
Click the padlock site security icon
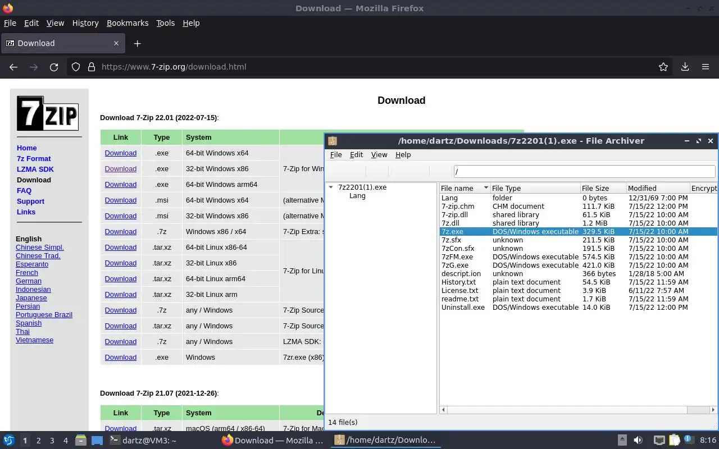pos(92,67)
